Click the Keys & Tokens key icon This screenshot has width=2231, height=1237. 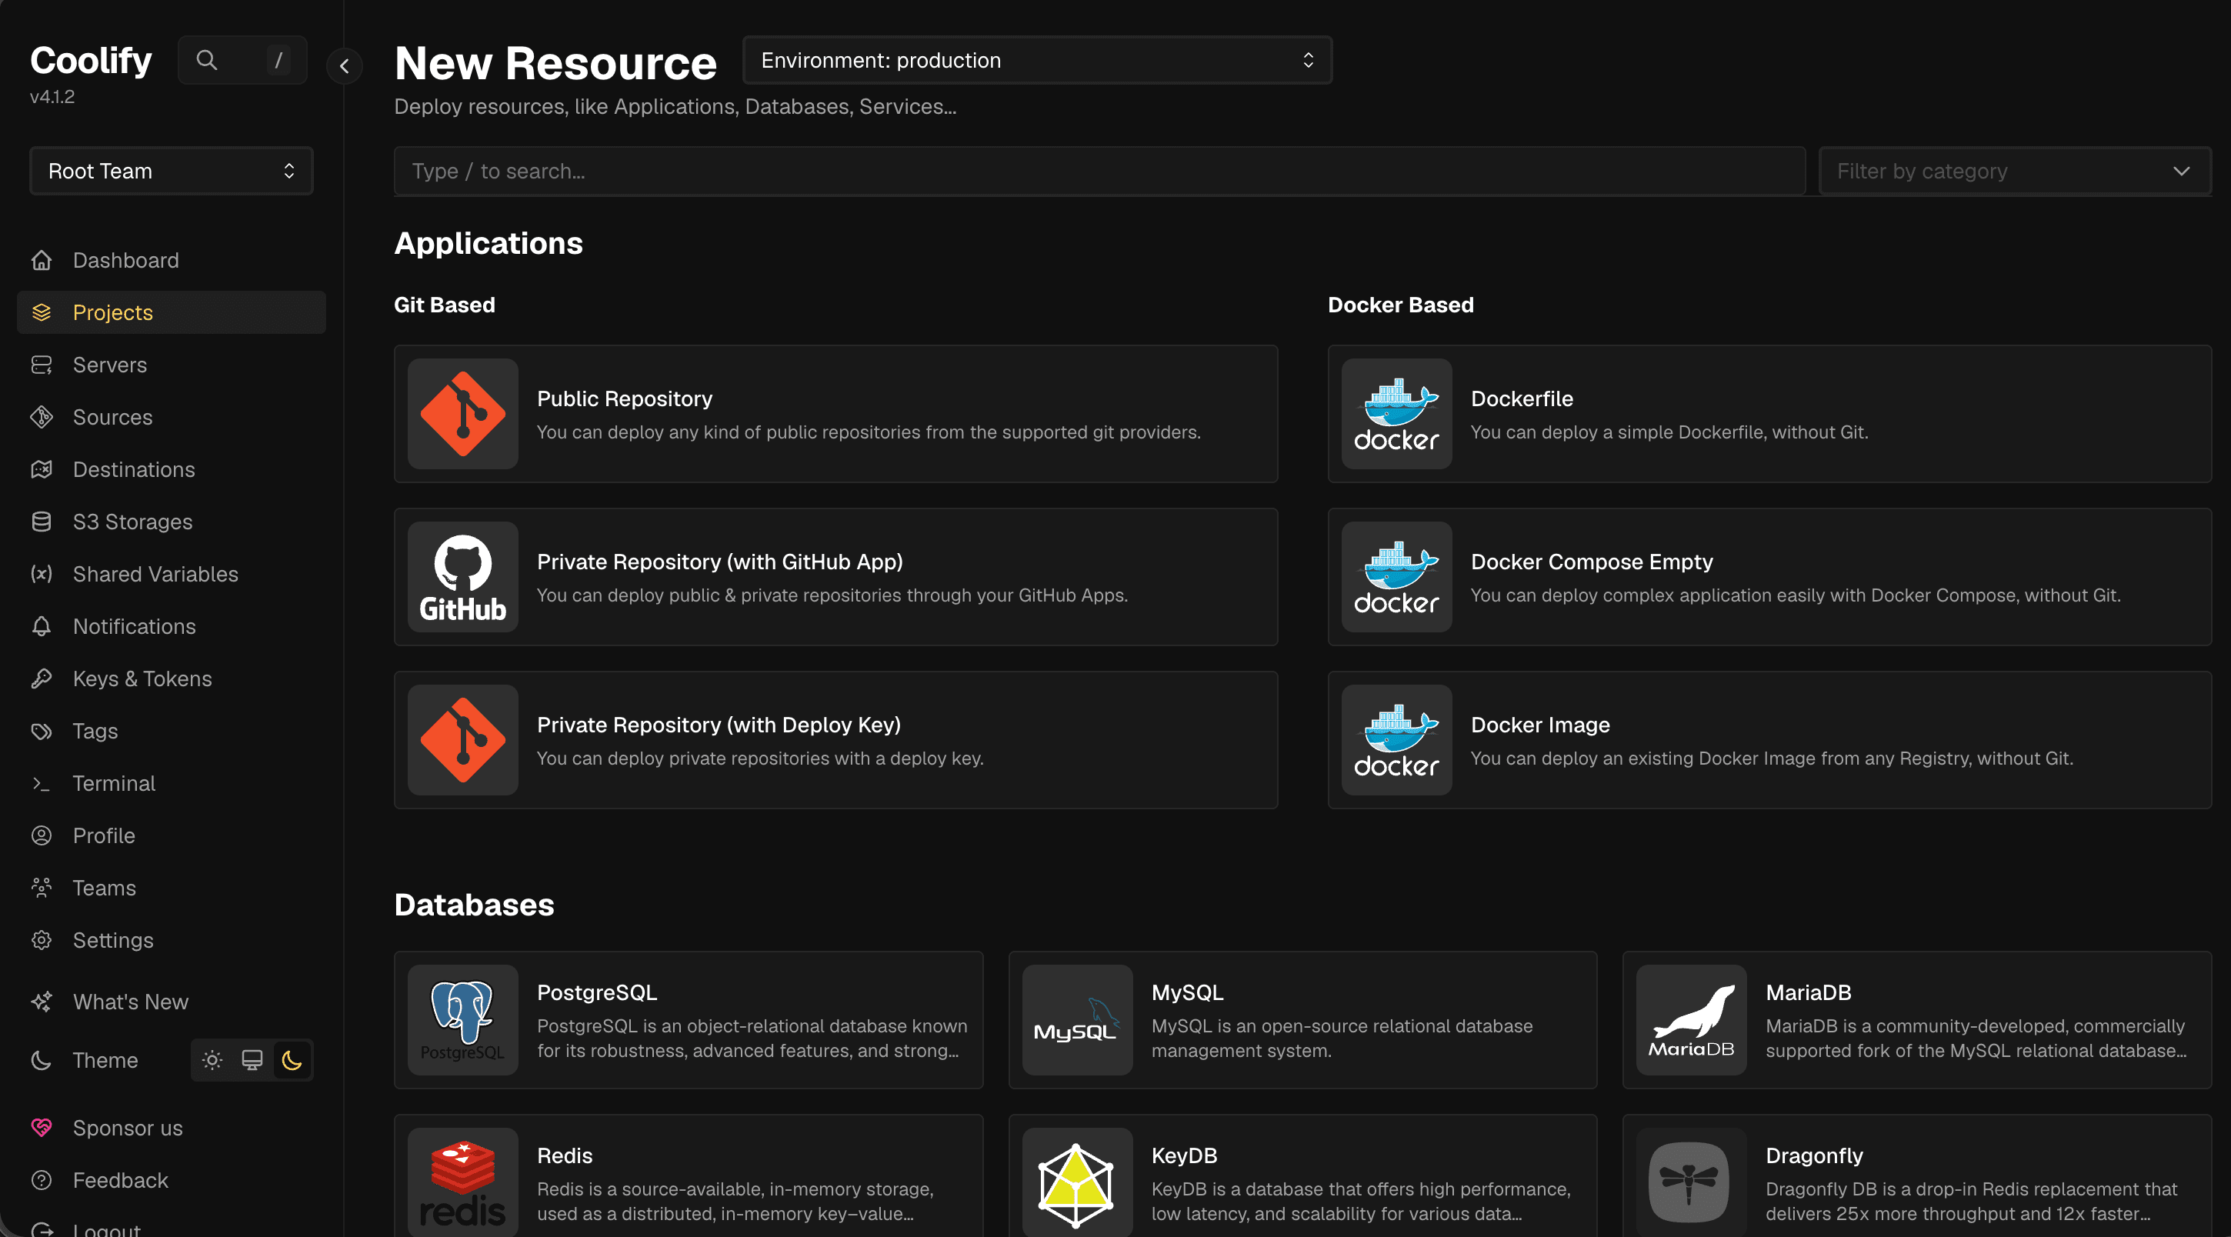pos(42,679)
